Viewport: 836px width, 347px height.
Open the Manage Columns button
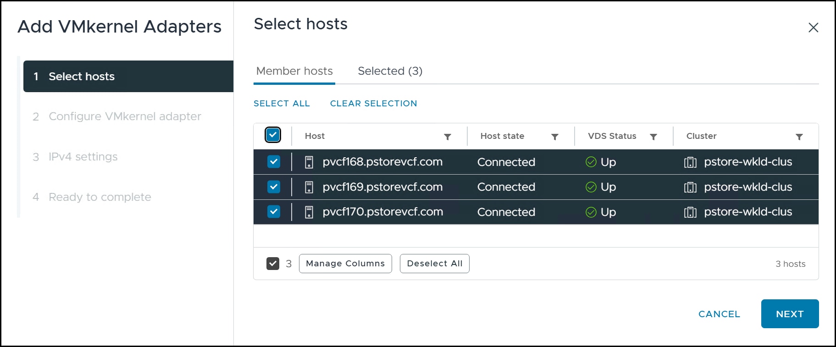coord(345,264)
